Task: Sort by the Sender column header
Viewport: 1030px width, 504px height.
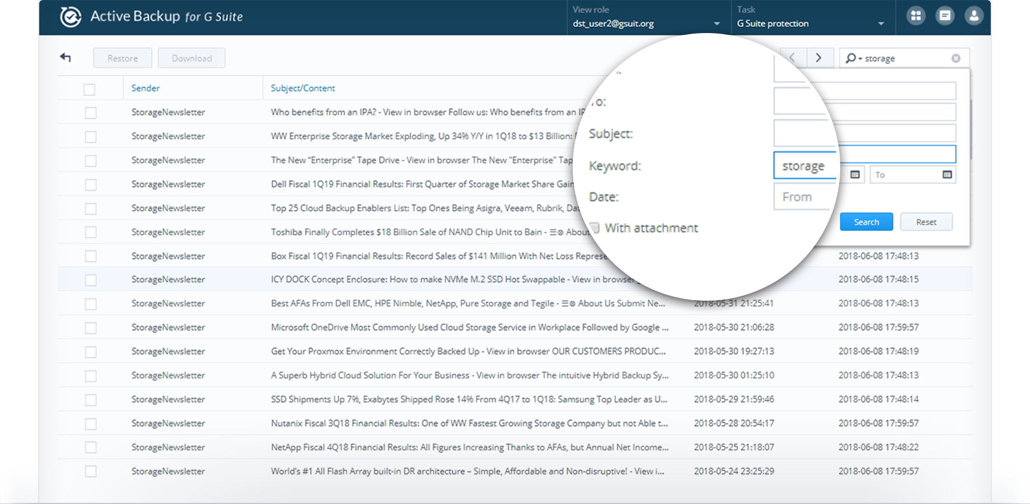Action: pyautogui.click(x=146, y=88)
